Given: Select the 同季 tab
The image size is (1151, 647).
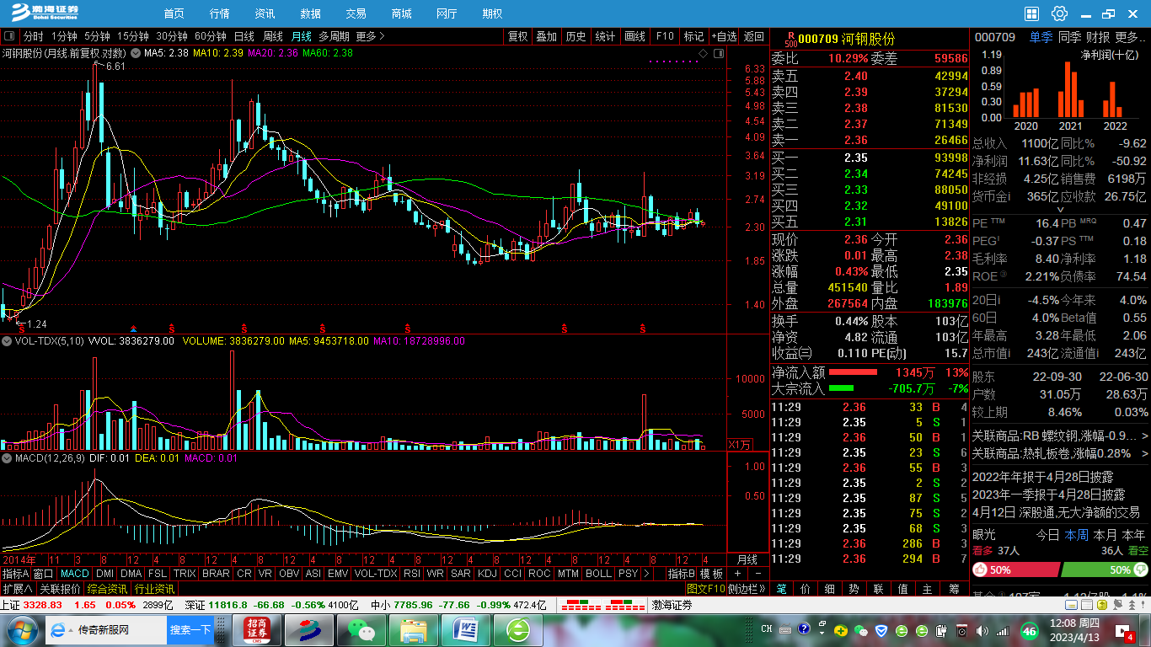Looking at the screenshot, I should point(1069,37).
